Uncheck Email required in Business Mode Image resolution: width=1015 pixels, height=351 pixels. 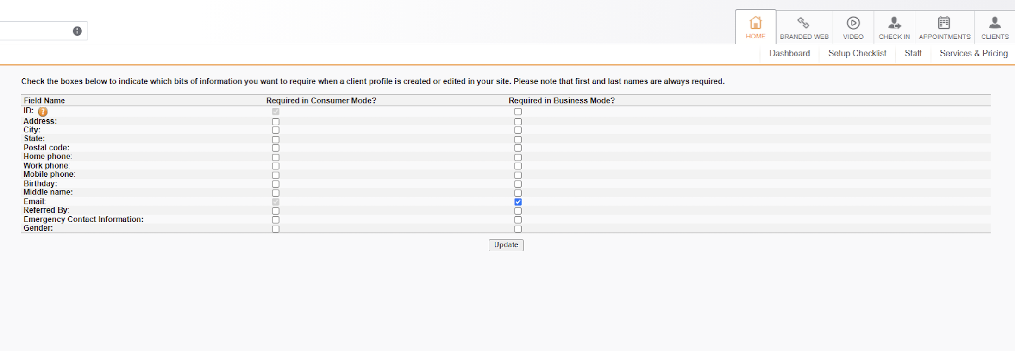[518, 202]
